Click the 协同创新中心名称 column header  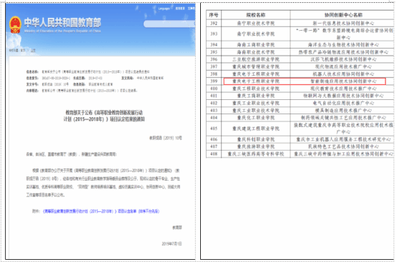coord(344,15)
